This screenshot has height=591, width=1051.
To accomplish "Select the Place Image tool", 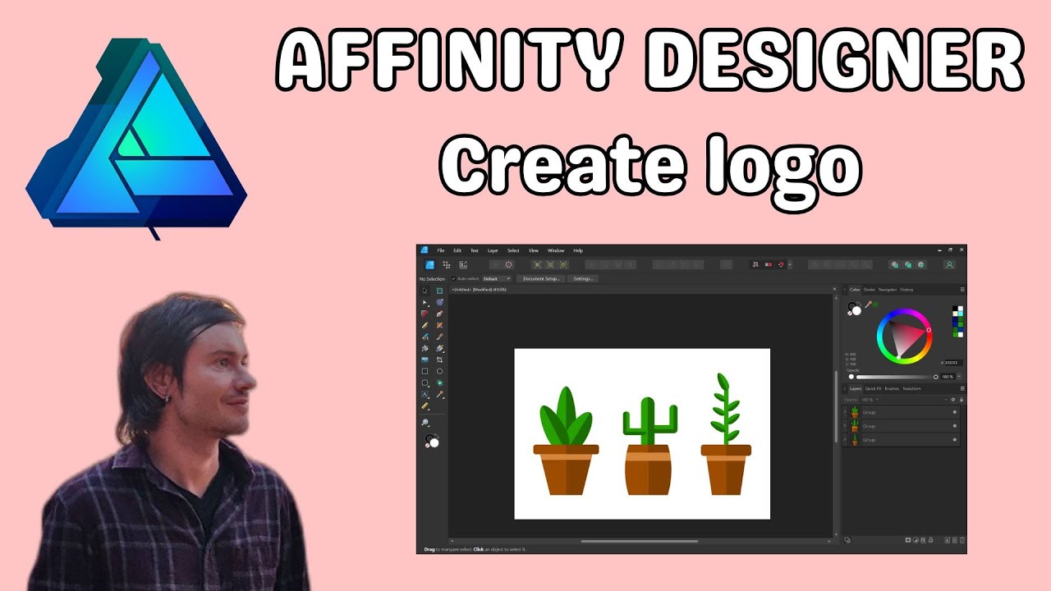I will pyautogui.click(x=425, y=360).
